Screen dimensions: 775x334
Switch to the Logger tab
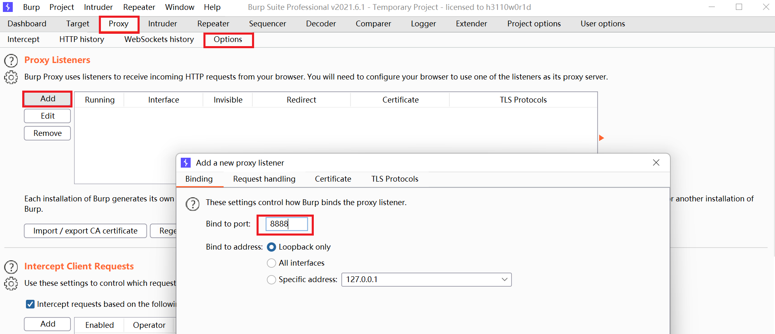(x=423, y=24)
